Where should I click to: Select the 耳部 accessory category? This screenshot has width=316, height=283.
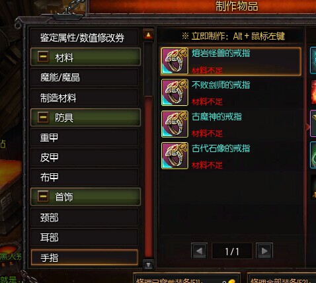pyautogui.click(x=85, y=237)
